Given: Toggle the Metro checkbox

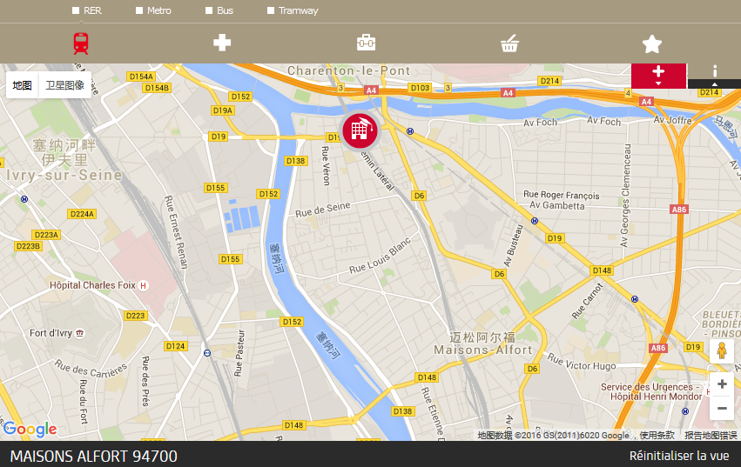Looking at the screenshot, I should tap(139, 10).
